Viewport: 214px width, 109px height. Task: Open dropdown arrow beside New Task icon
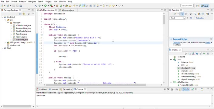pos(178,14)
